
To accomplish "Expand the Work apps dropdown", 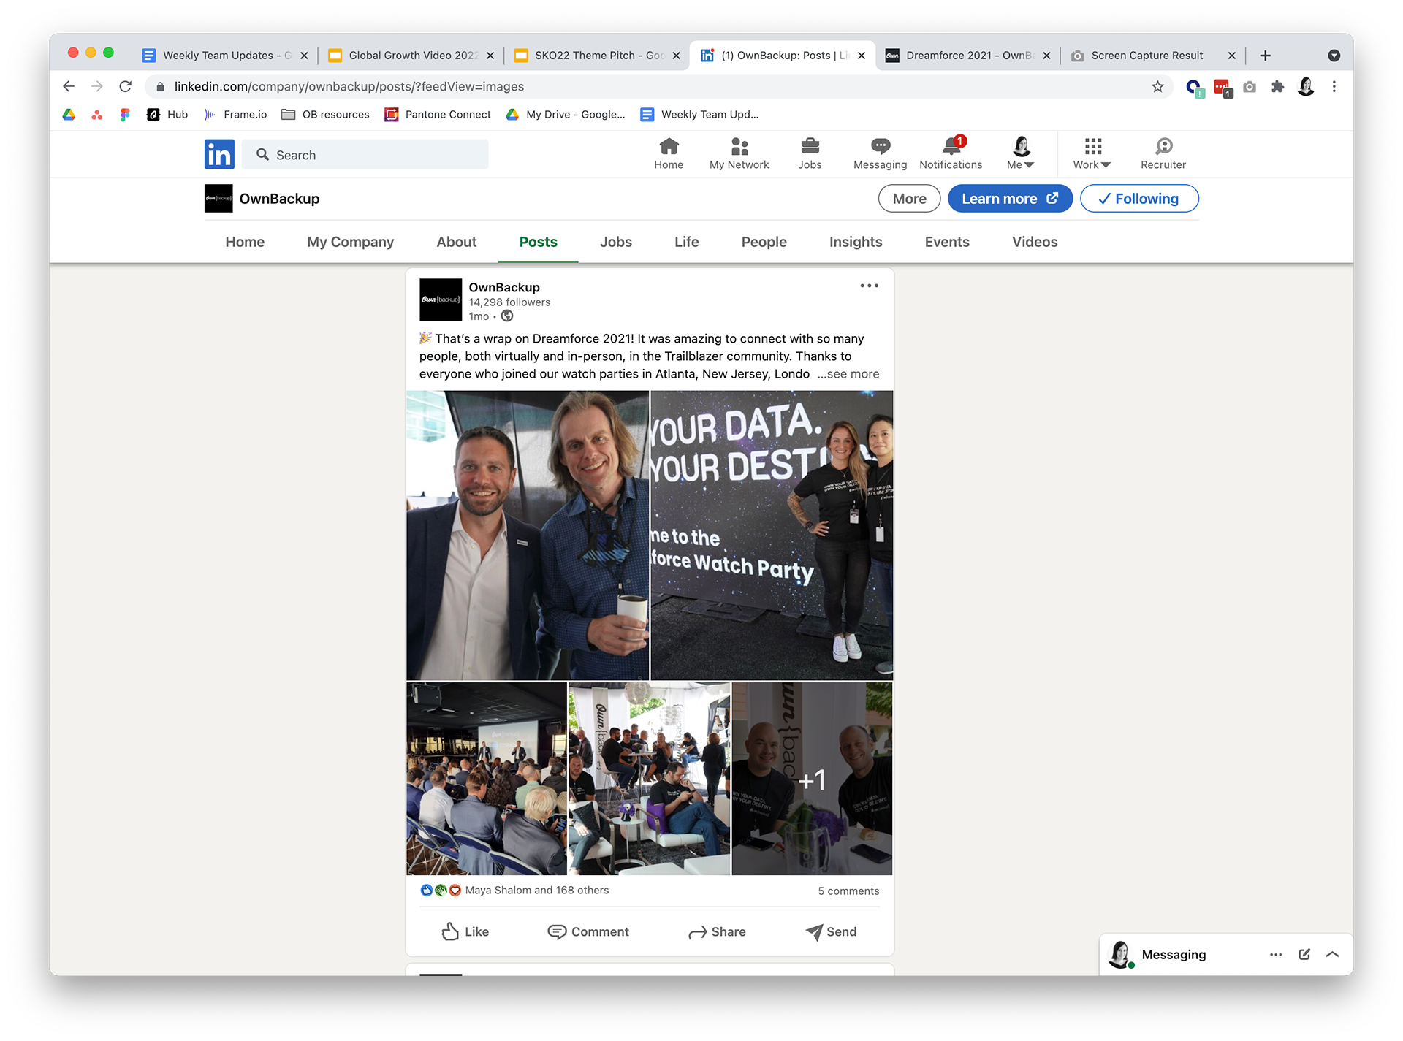I will click(x=1092, y=153).
